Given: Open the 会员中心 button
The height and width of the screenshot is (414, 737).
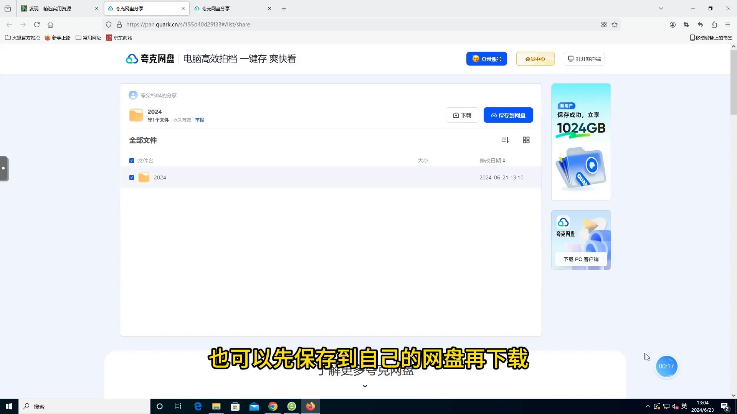Looking at the screenshot, I should click(535, 59).
